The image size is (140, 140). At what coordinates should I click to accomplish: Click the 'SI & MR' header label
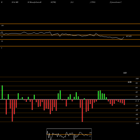coord(15,2)
